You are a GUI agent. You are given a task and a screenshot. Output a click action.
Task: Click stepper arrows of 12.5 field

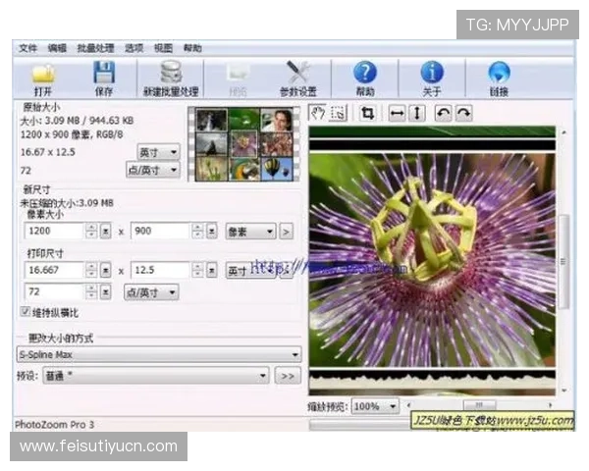point(197,270)
